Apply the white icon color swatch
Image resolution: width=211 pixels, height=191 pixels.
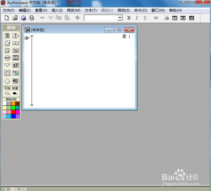5,103
